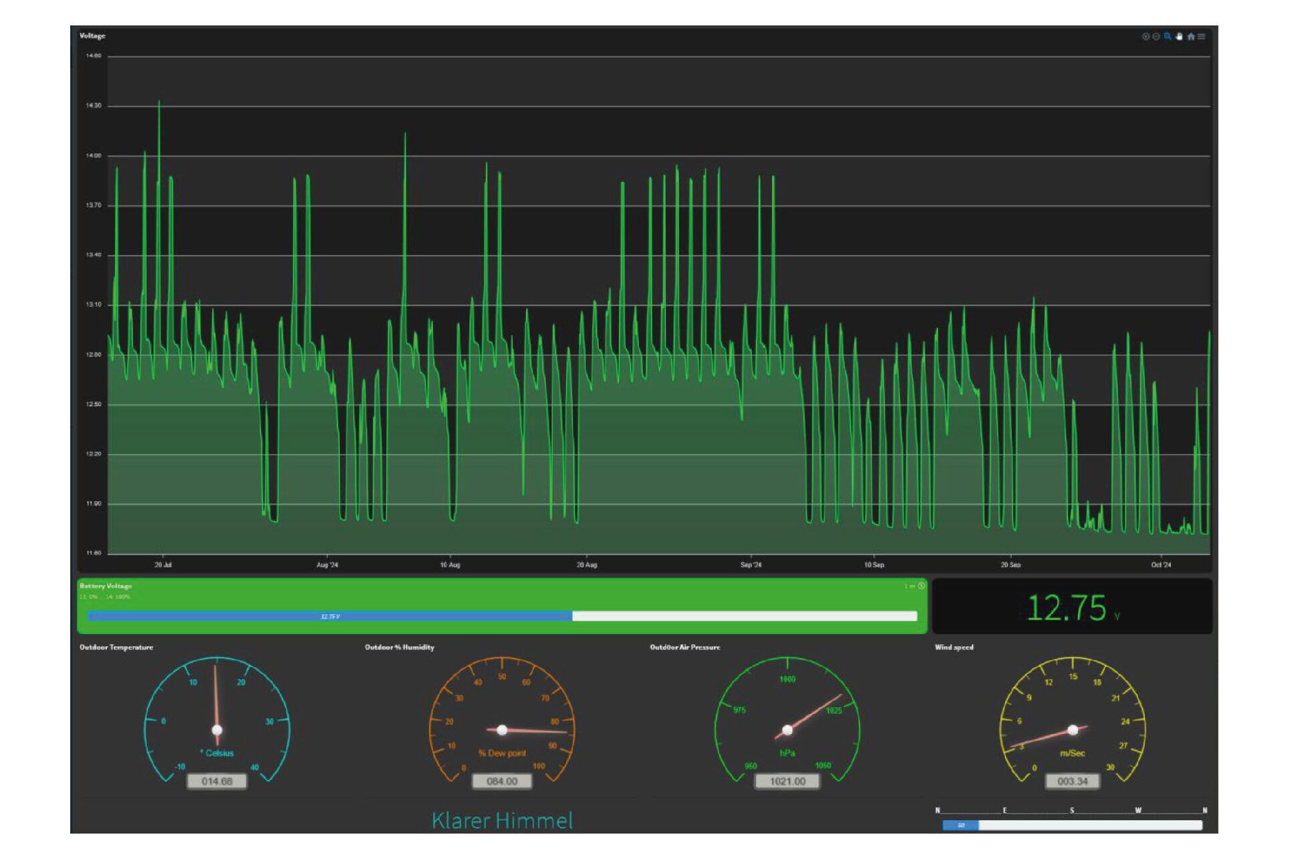
Task: Open the chart hamburger menu
Action: pyautogui.click(x=1202, y=37)
